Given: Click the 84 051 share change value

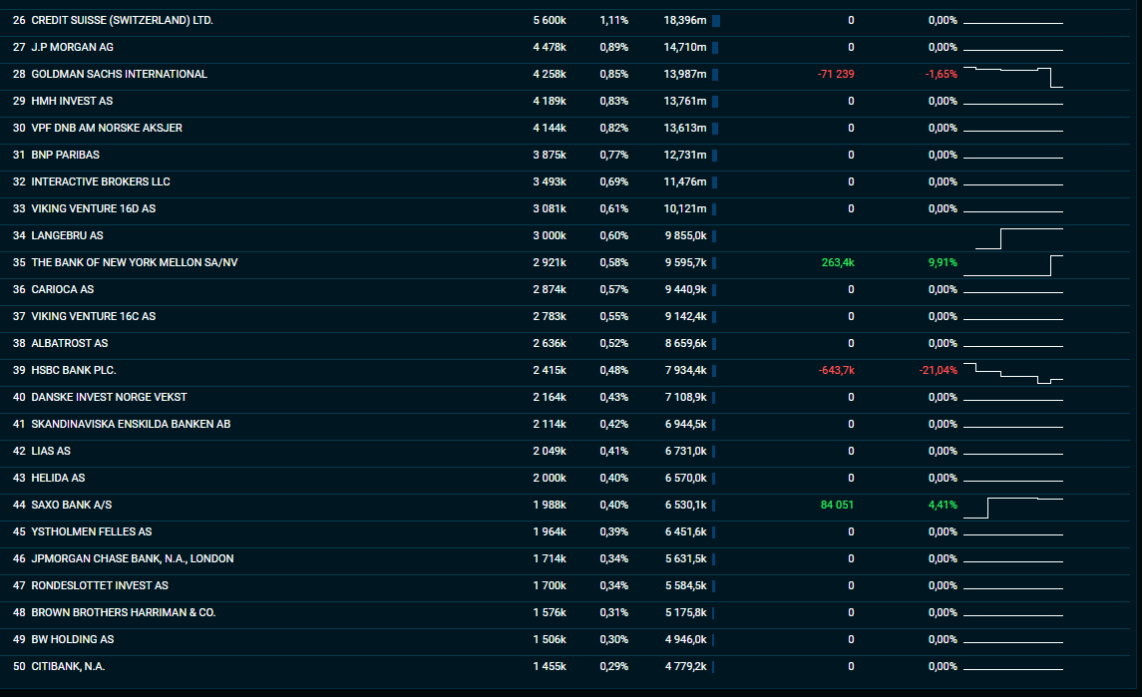Looking at the screenshot, I should (x=836, y=506).
